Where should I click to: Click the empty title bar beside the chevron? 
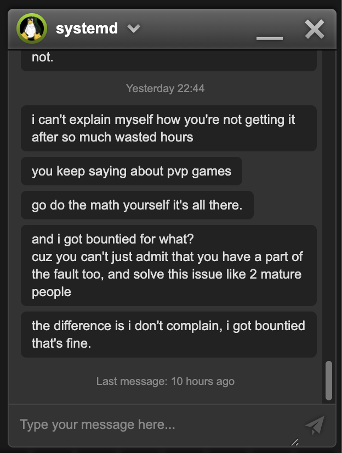pos(196,29)
